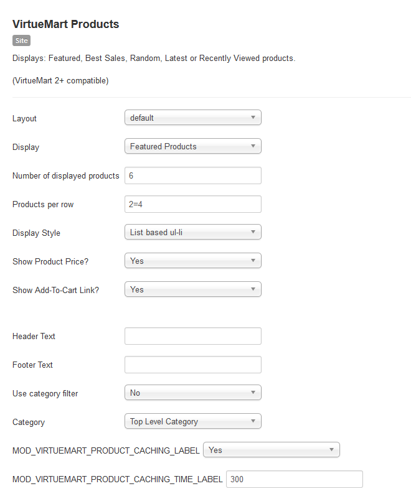Open the Display Style dropdown
This screenshot has height=504, width=411.
(193, 232)
